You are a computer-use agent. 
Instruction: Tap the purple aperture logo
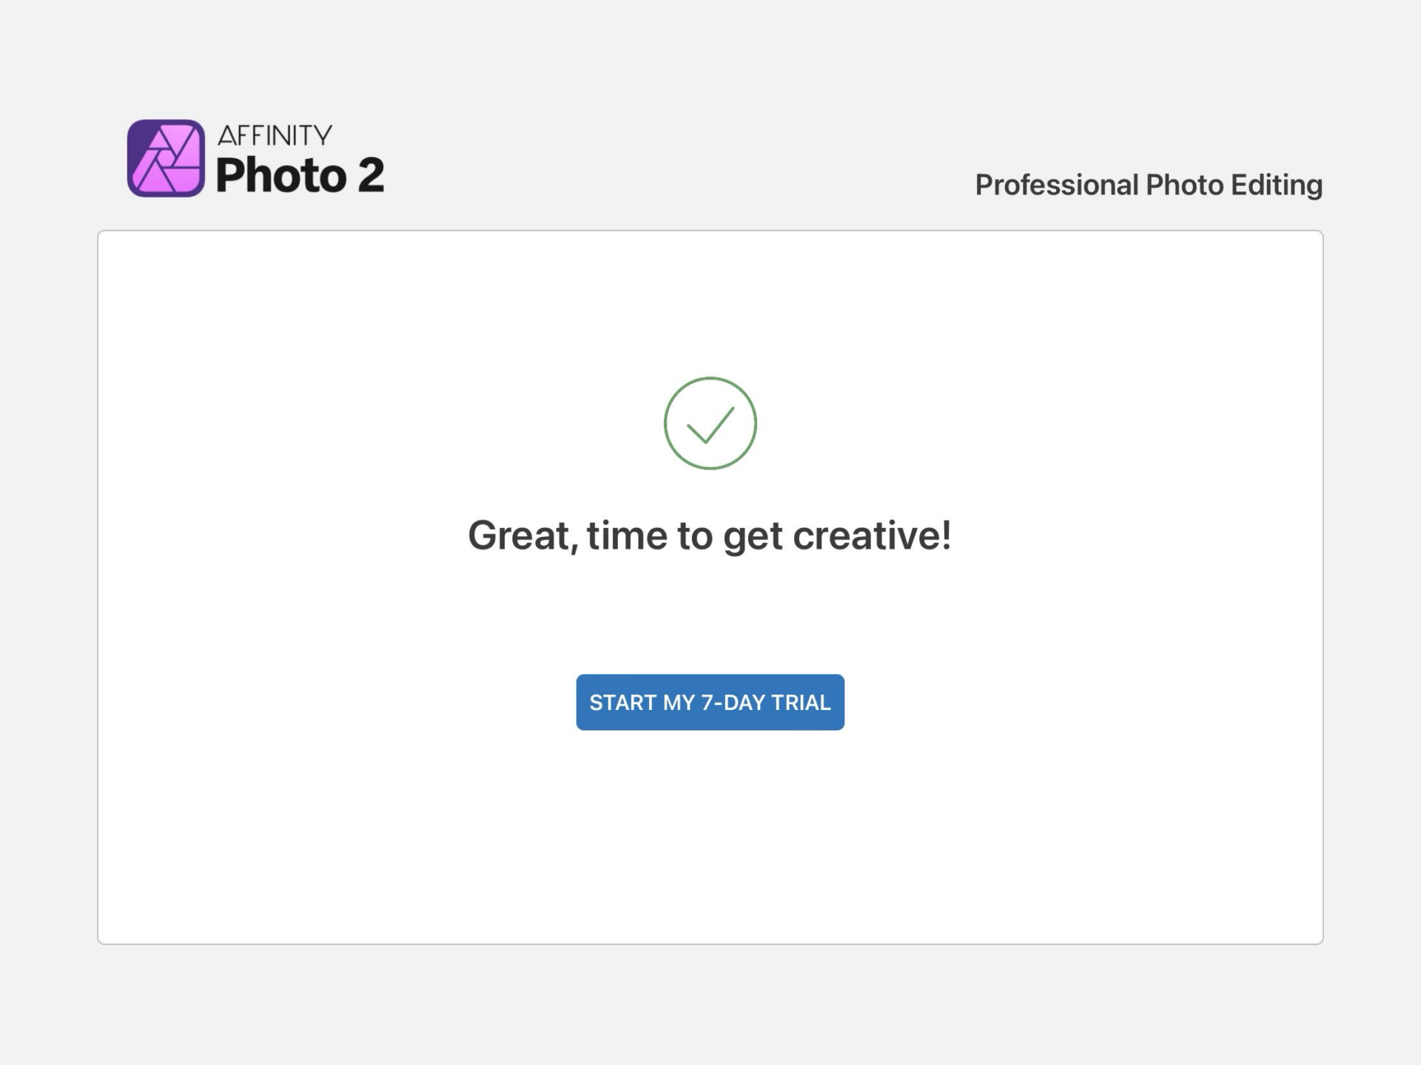166,158
